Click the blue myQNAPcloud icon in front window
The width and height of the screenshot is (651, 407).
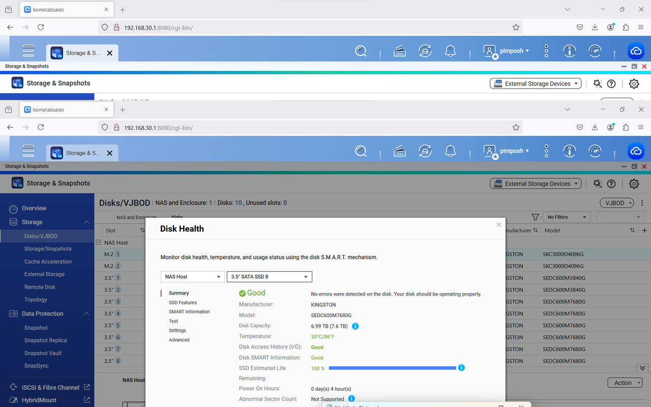[x=635, y=151]
